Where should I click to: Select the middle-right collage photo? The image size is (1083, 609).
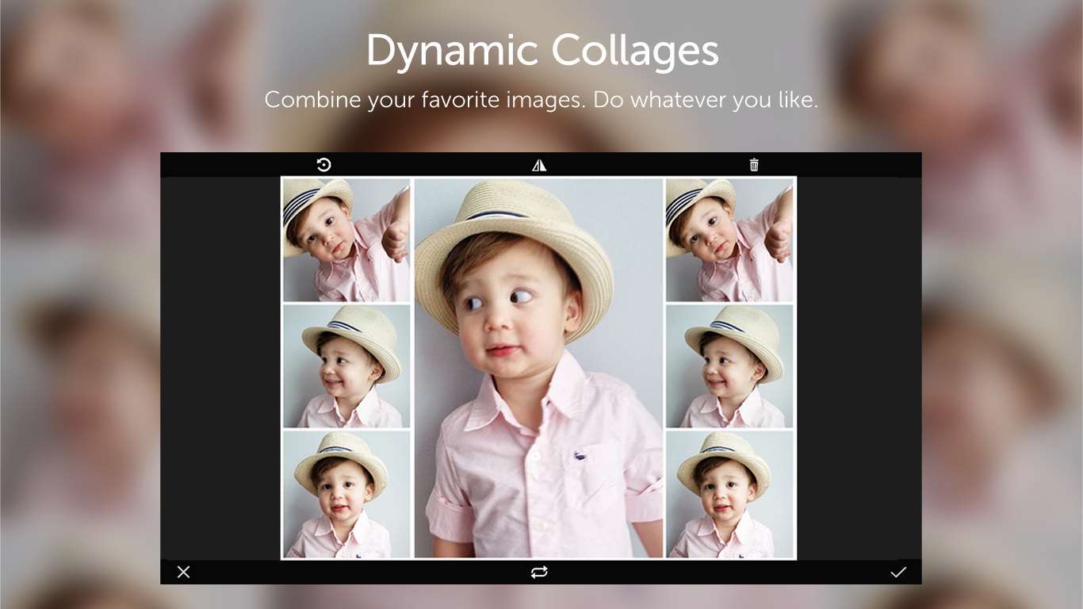coord(729,366)
